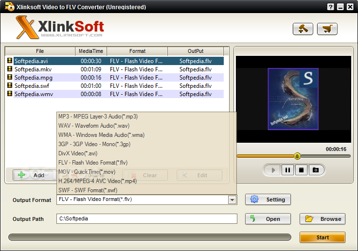
Task: Click the 00:00:08 media time cell
Action: [91, 94]
